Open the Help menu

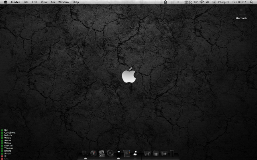[x=76, y=2]
